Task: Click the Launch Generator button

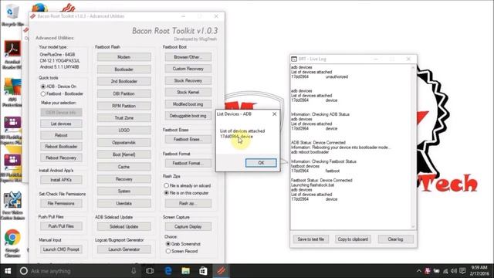Action: click(123, 249)
